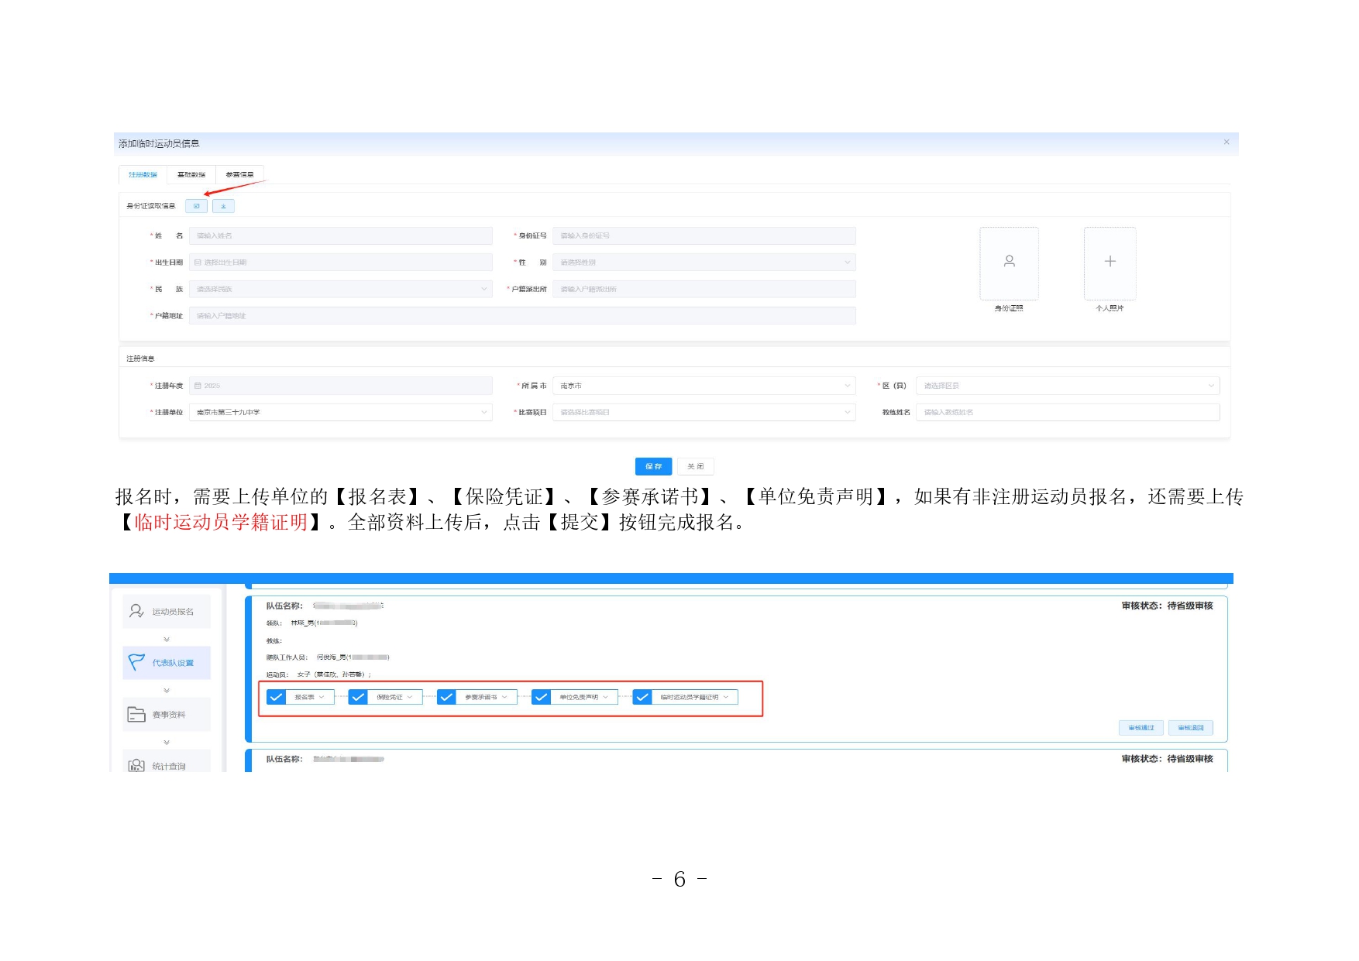
Task: Click the 身份证号 input field
Action: tap(704, 235)
